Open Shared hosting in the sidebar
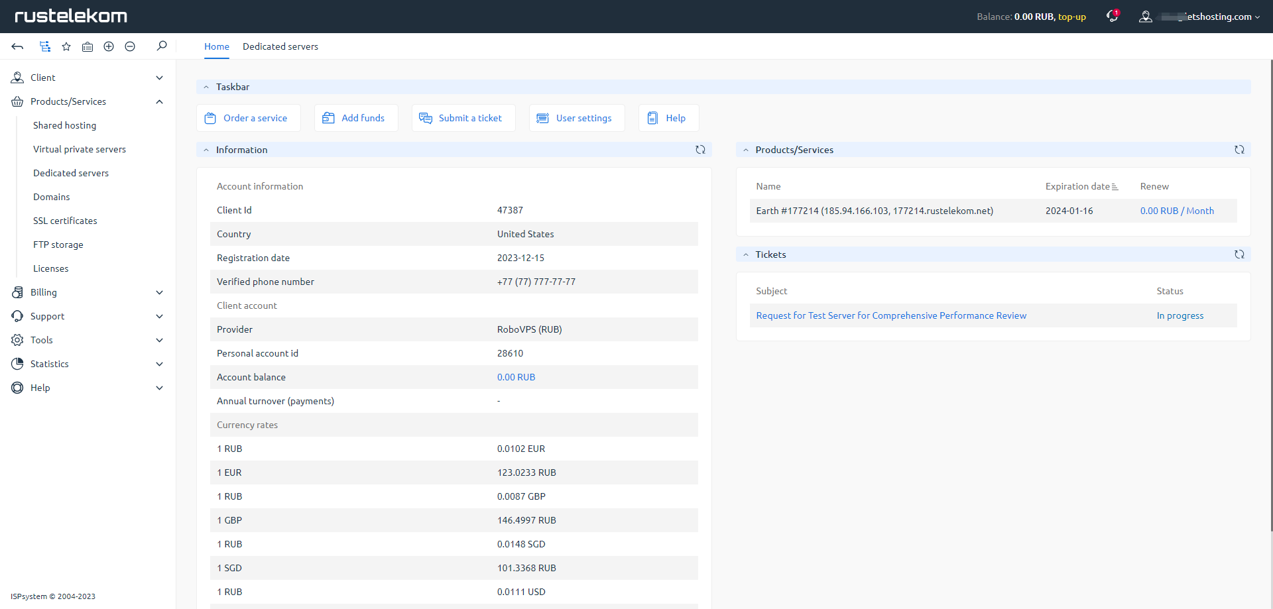 click(x=64, y=125)
